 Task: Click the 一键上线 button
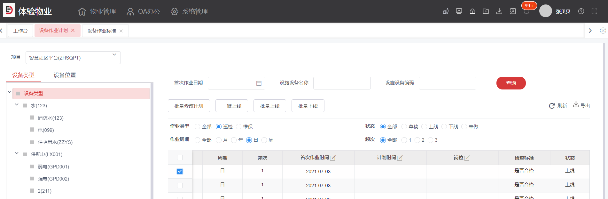point(232,106)
